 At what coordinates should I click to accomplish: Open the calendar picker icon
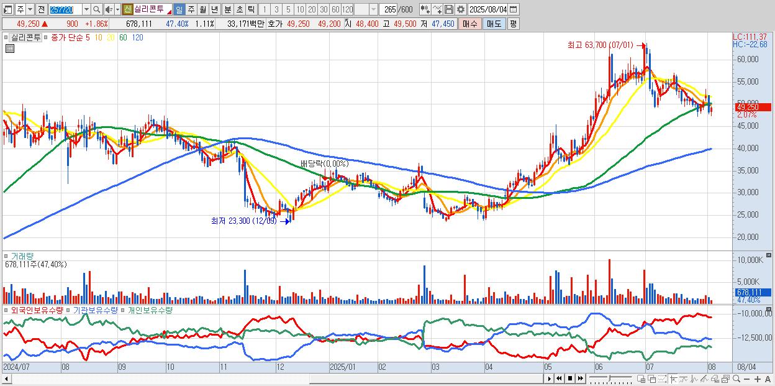[x=514, y=9]
